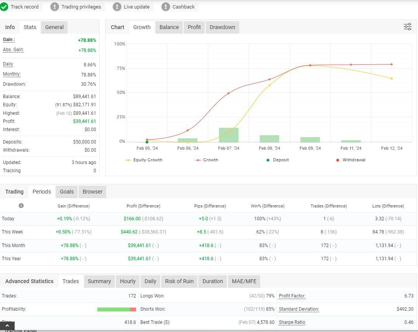Select the Profit chart tab
Screen dimensions: 418x332
[194, 27]
